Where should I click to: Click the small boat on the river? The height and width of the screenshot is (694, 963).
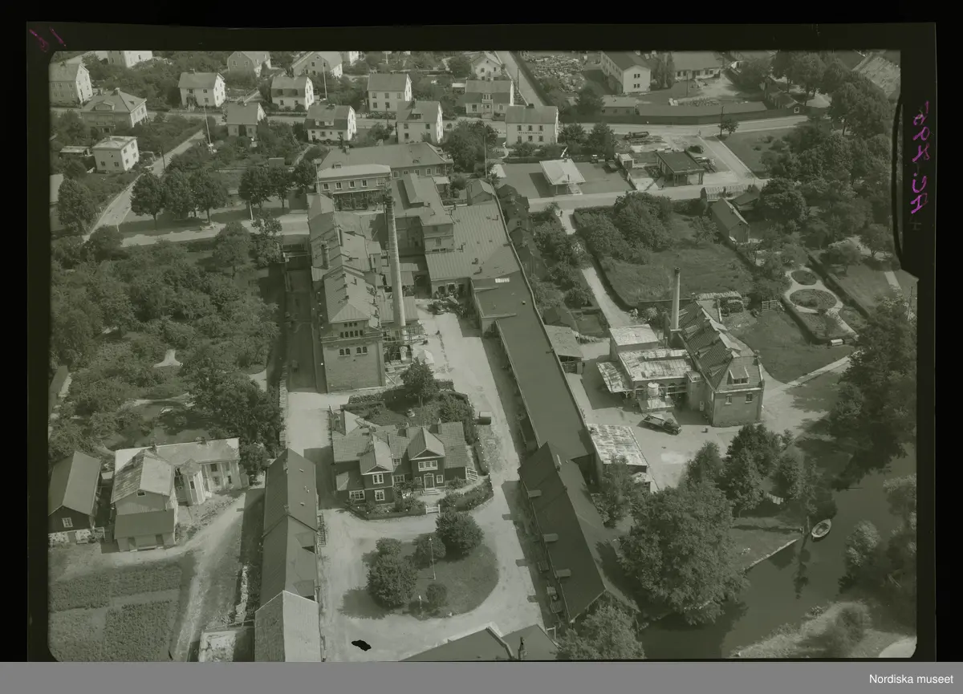tap(821, 529)
